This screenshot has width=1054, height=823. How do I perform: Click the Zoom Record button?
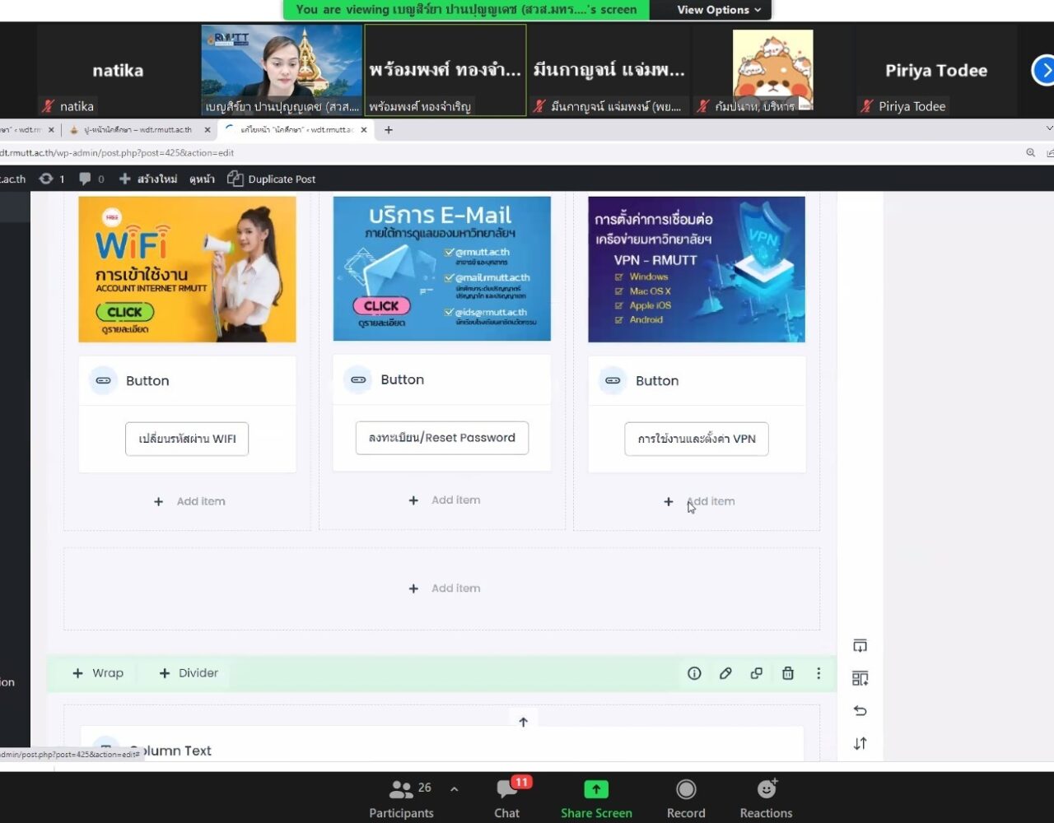click(x=686, y=799)
